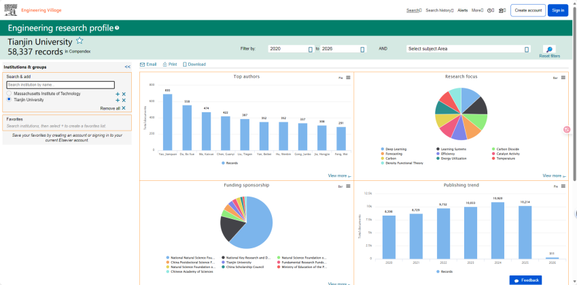
Task: Click Chinese Academy of Sciences legend entry
Action: pyautogui.click(x=190, y=272)
